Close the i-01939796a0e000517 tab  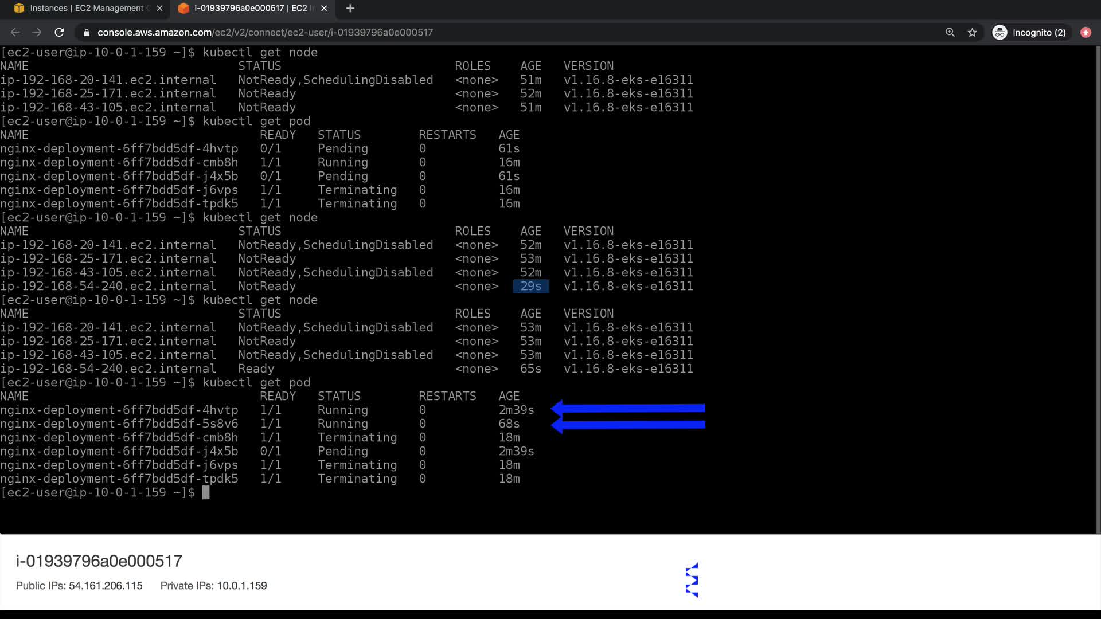324,8
